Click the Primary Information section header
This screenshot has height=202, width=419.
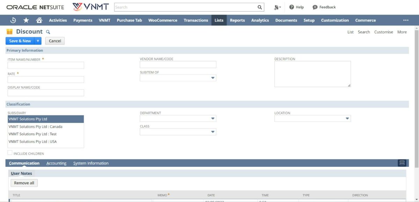pos(207,50)
